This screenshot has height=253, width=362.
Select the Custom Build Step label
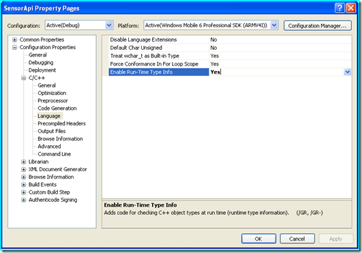tap(49, 192)
